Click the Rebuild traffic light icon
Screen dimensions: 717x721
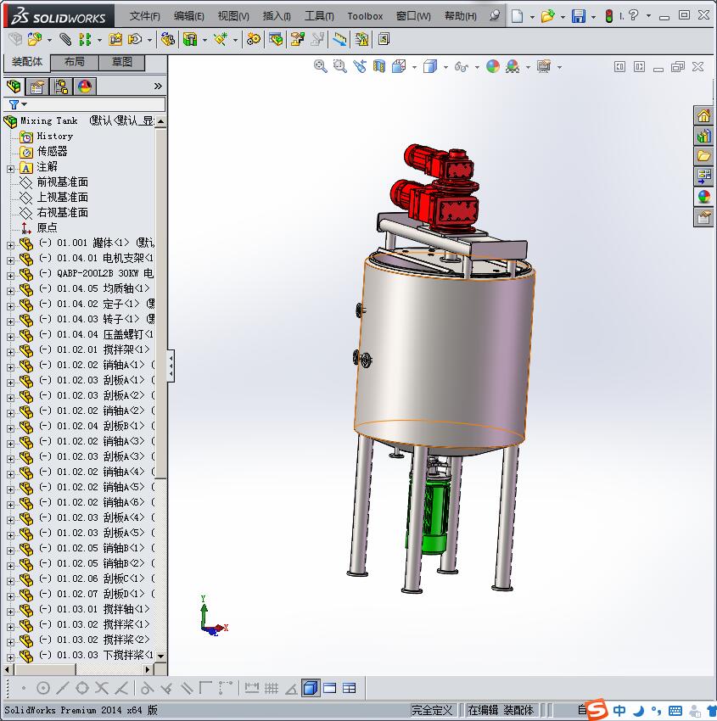point(609,16)
